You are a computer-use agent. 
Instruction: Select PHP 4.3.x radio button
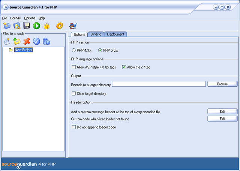73,50
